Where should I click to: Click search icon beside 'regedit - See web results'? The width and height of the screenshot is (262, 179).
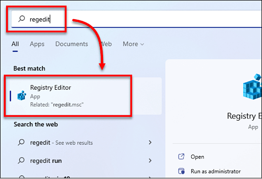pyautogui.click(x=21, y=143)
